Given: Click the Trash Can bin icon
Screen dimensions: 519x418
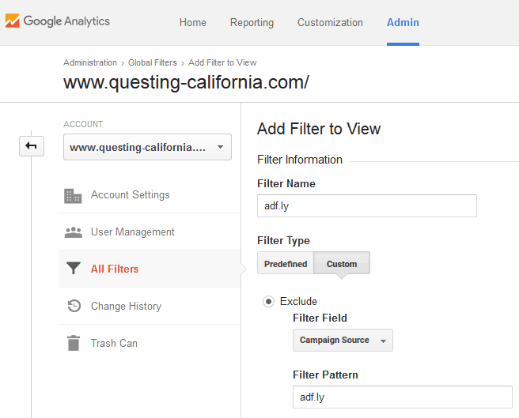Looking at the screenshot, I should coord(74,343).
